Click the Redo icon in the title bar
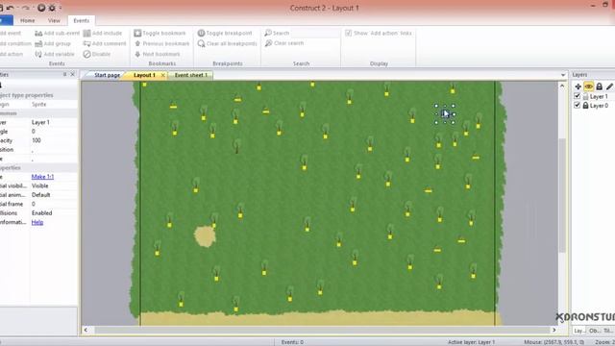615x346 pixels. [26, 8]
